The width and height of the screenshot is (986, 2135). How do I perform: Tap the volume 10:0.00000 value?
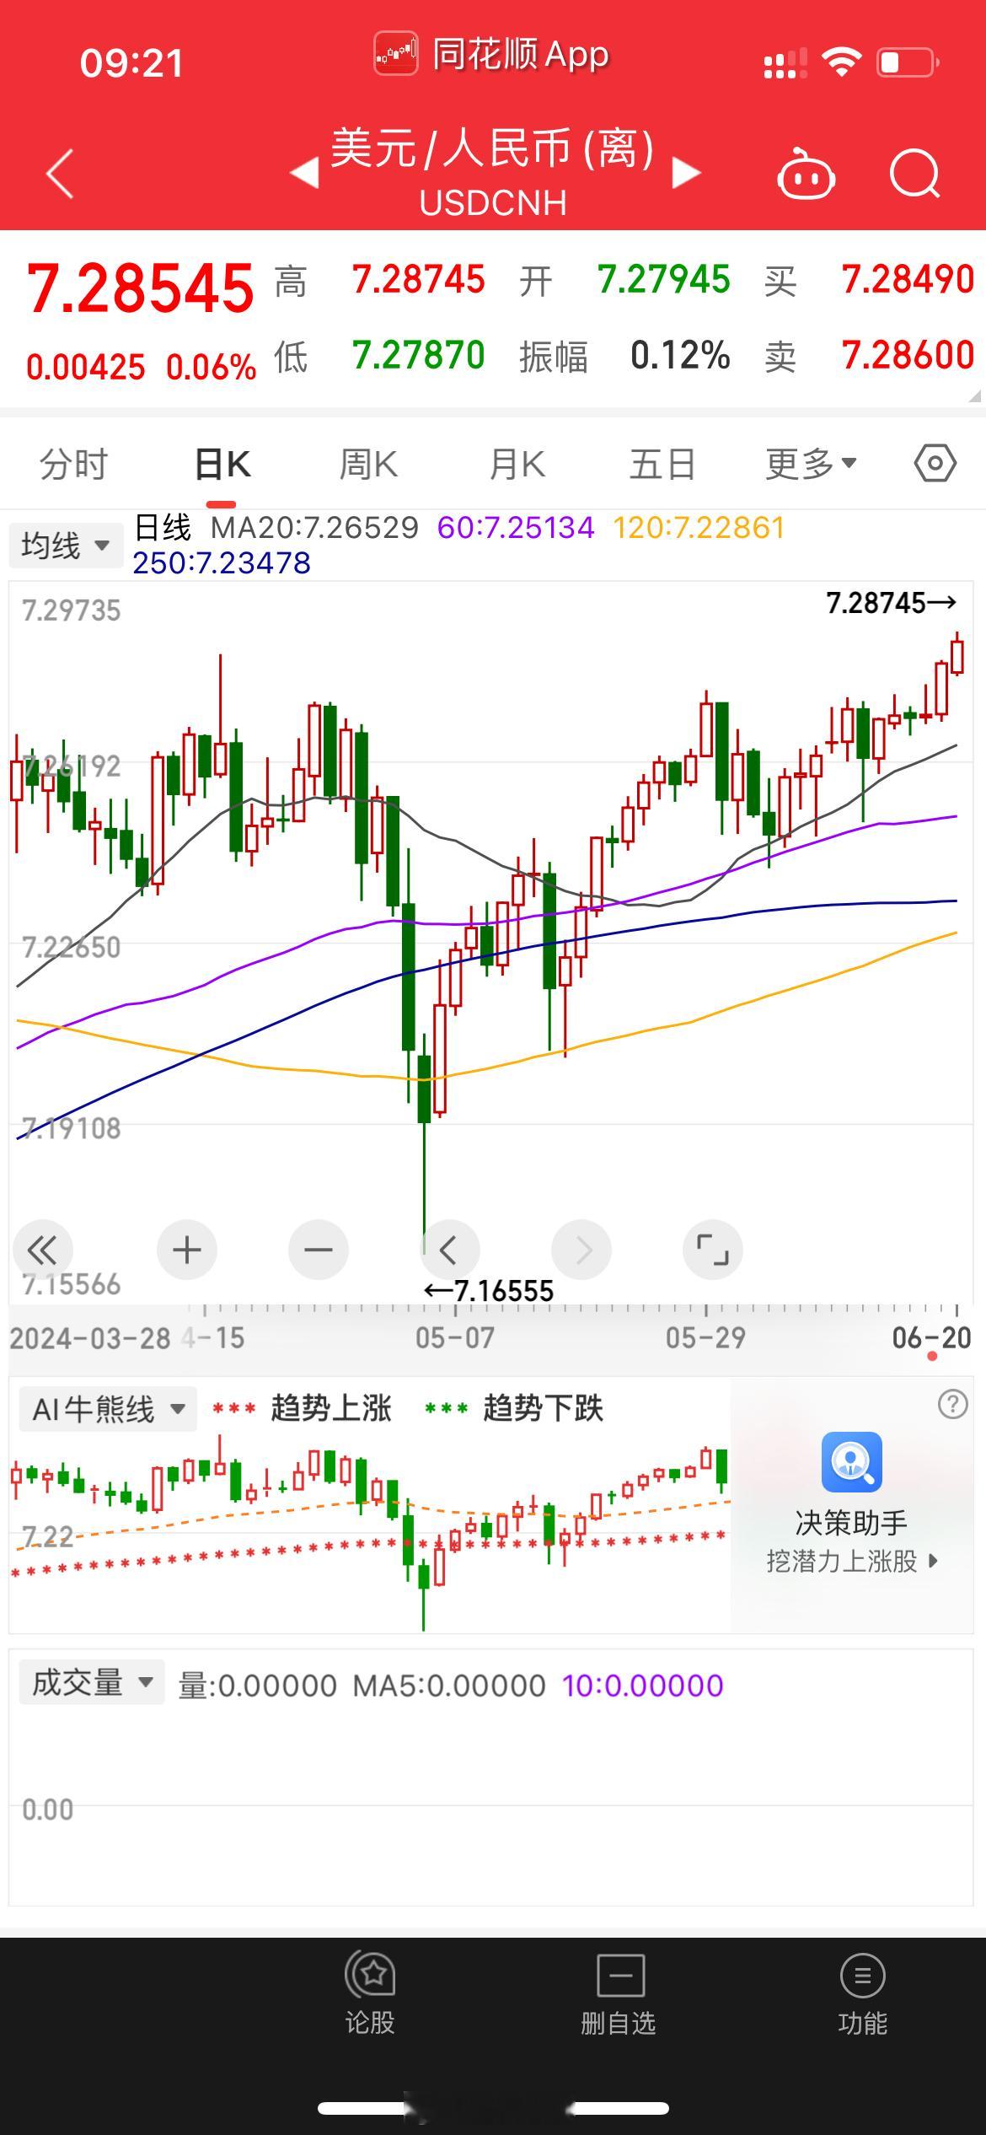point(642,1686)
